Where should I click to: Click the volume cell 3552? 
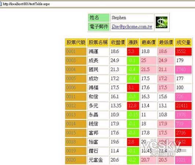183,51
